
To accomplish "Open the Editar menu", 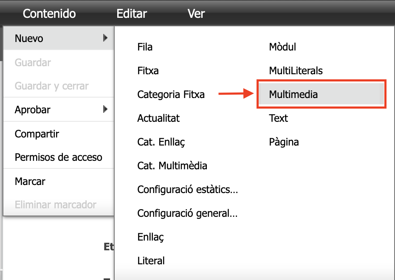I will (x=132, y=14).
